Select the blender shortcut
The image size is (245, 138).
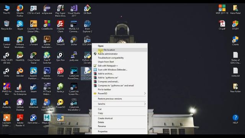tap(20, 72)
